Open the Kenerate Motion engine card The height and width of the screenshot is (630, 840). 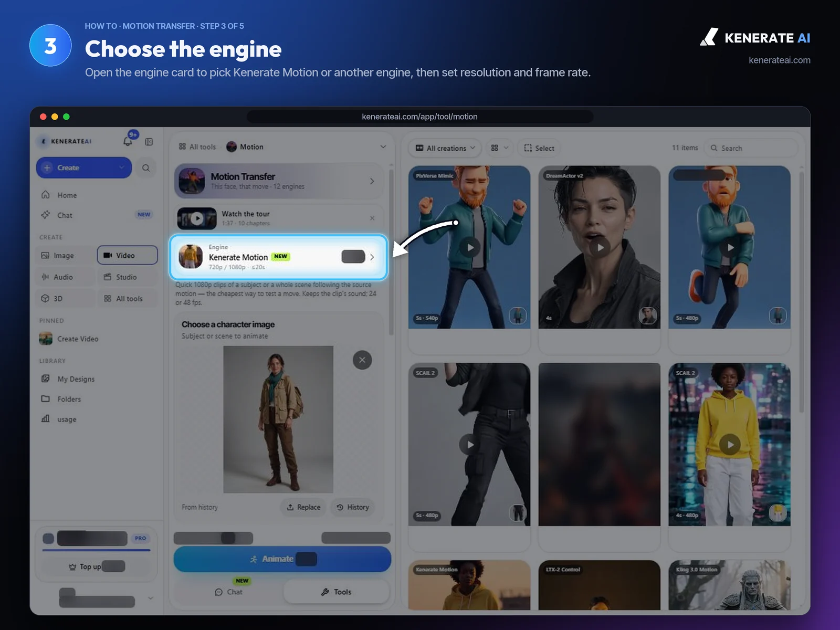(278, 257)
